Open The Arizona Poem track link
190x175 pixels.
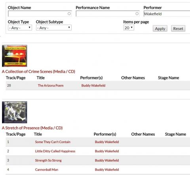51,85
